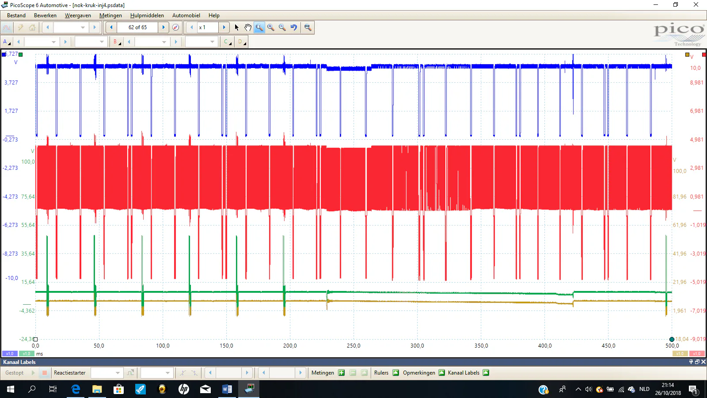Image resolution: width=707 pixels, height=398 pixels.
Task: Select the hand pan tool
Action: pos(248,27)
